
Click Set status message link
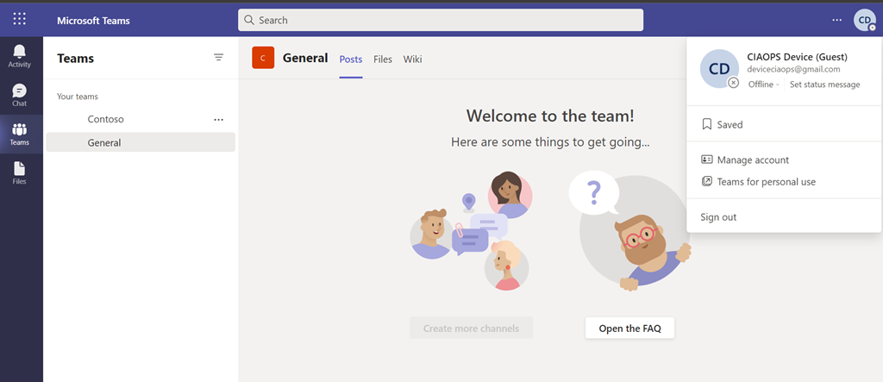point(824,85)
